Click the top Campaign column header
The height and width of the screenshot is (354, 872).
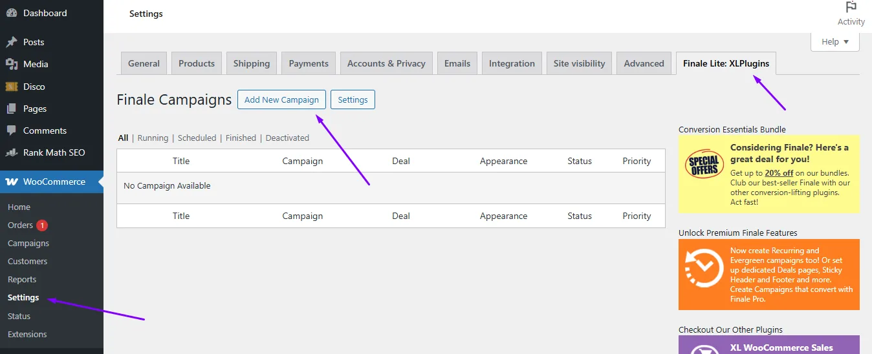coord(303,161)
